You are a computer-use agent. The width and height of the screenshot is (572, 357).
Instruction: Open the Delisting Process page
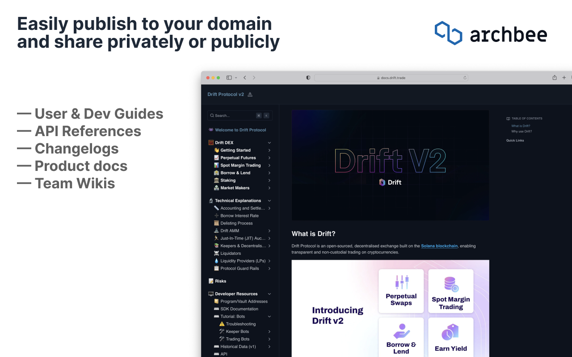click(236, 224)
